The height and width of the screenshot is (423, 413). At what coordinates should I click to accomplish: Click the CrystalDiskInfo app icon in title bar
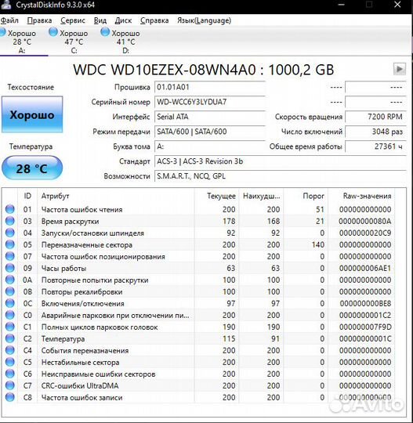coord(5,5)
